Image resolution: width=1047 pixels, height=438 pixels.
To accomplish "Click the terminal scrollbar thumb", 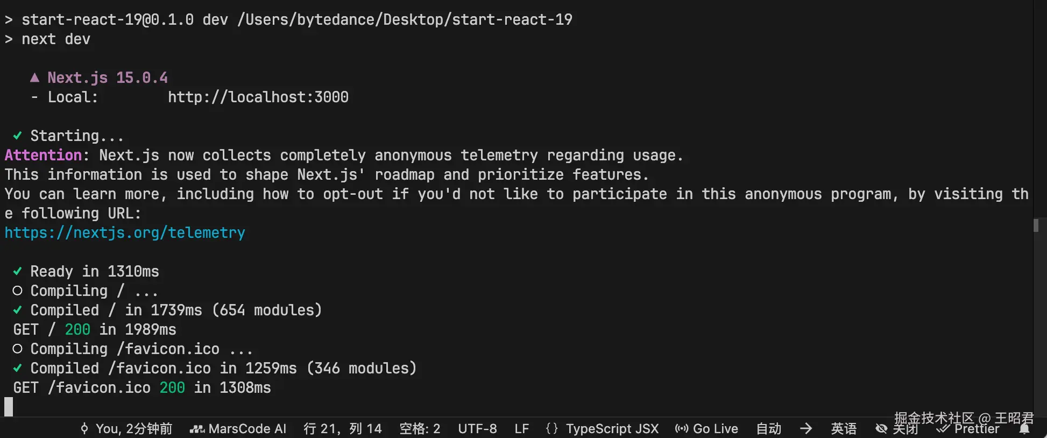I will pyautogui.click(x=1036, y=225).
